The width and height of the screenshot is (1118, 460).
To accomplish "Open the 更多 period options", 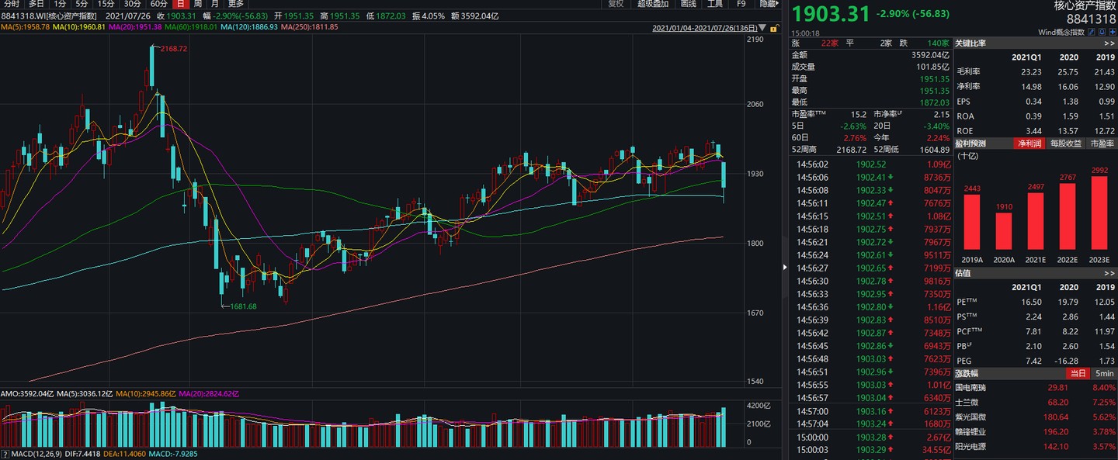I will click(235, 4).
